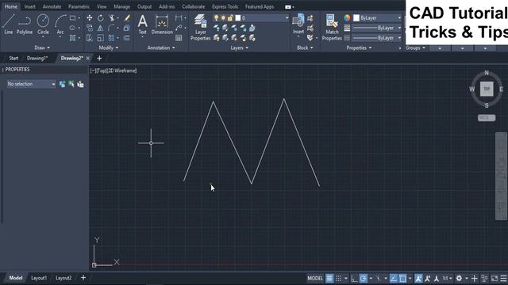Expand the Properties ribbon panel
Viewport: 508px width, 285px height.
coord(359,47)
